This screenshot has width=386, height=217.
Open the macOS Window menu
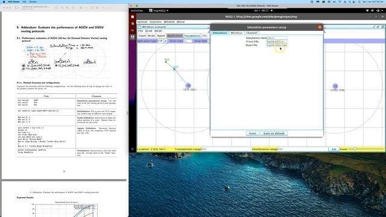(x=33, y=2)
